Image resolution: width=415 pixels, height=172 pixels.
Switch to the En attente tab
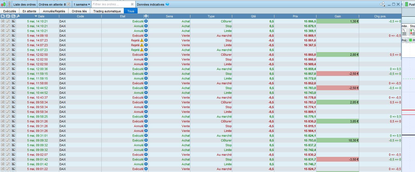(29, 11)
